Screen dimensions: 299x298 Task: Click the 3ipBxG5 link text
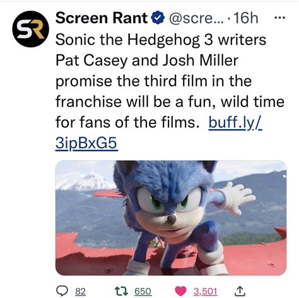tap(86, 143)
